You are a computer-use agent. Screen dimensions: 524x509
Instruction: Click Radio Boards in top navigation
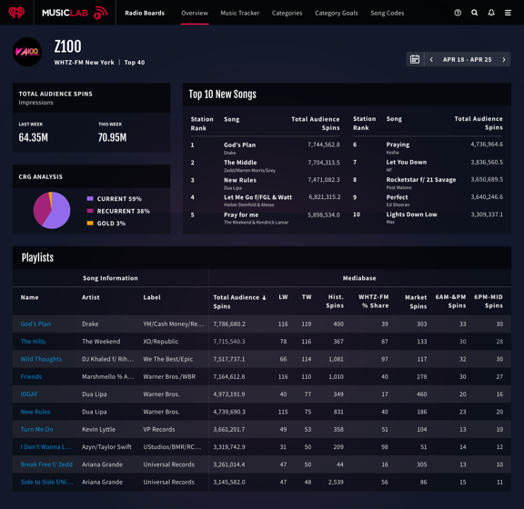click(145, 13)
